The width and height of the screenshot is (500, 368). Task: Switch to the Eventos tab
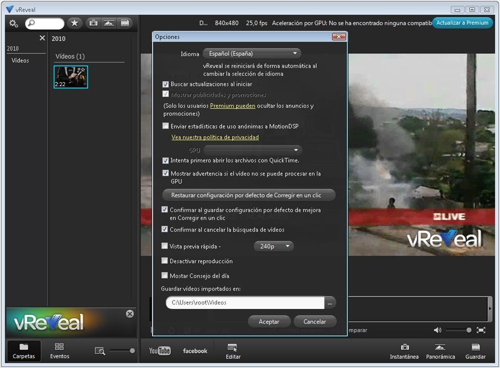(x=60, y=351)
